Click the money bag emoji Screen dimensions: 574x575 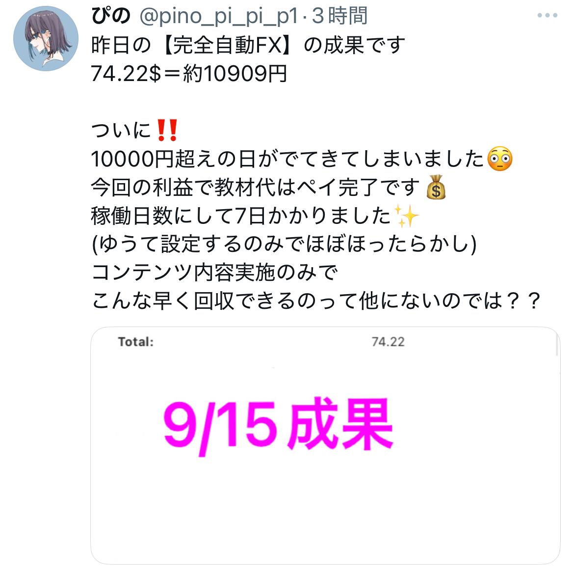436,187
